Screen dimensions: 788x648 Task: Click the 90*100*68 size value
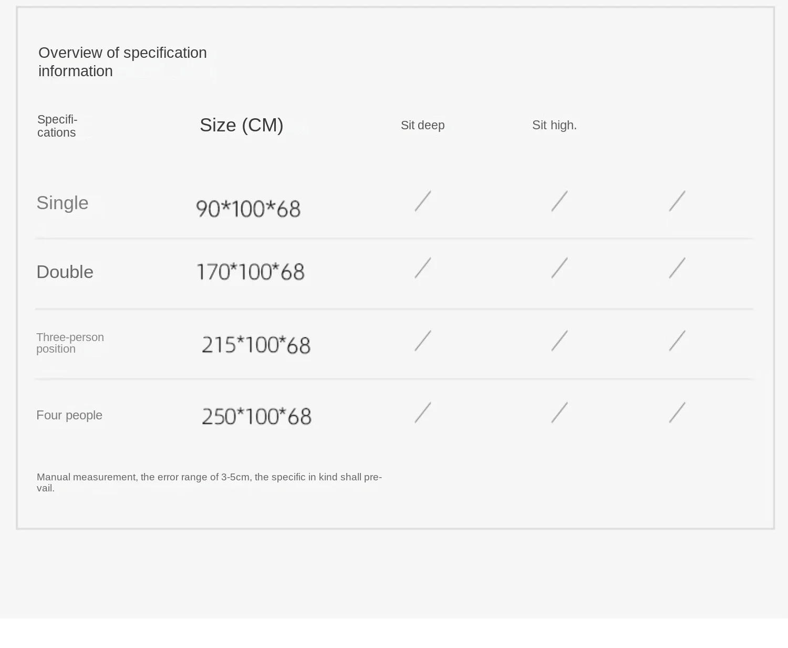click(x=248, y=209)
